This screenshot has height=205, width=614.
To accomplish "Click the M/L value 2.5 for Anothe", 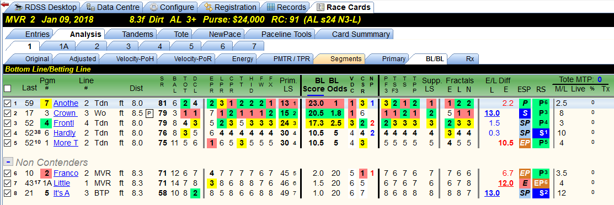I will pos(561,103).
